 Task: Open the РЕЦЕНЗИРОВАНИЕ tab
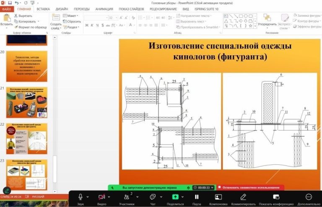pos(163,9)
